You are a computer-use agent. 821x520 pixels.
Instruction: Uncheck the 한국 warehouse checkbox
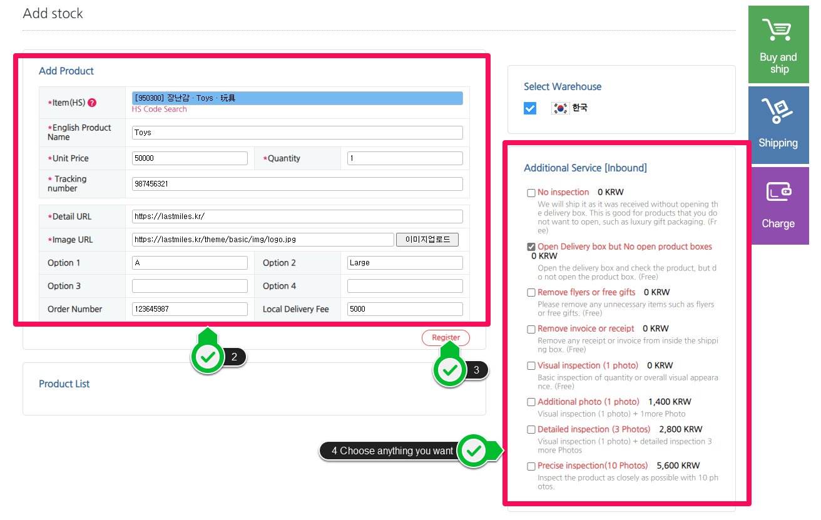click(x=530, y=108)
